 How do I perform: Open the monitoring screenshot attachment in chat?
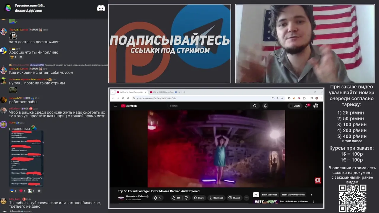pyautogui.click(x=26, y=158)
